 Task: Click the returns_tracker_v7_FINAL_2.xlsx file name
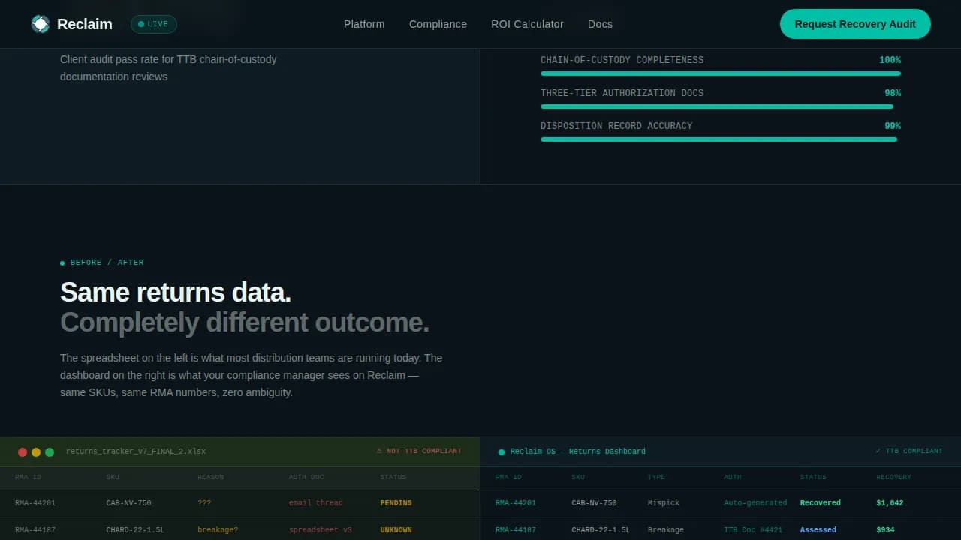pyautogui.click(x=136, y=451)
